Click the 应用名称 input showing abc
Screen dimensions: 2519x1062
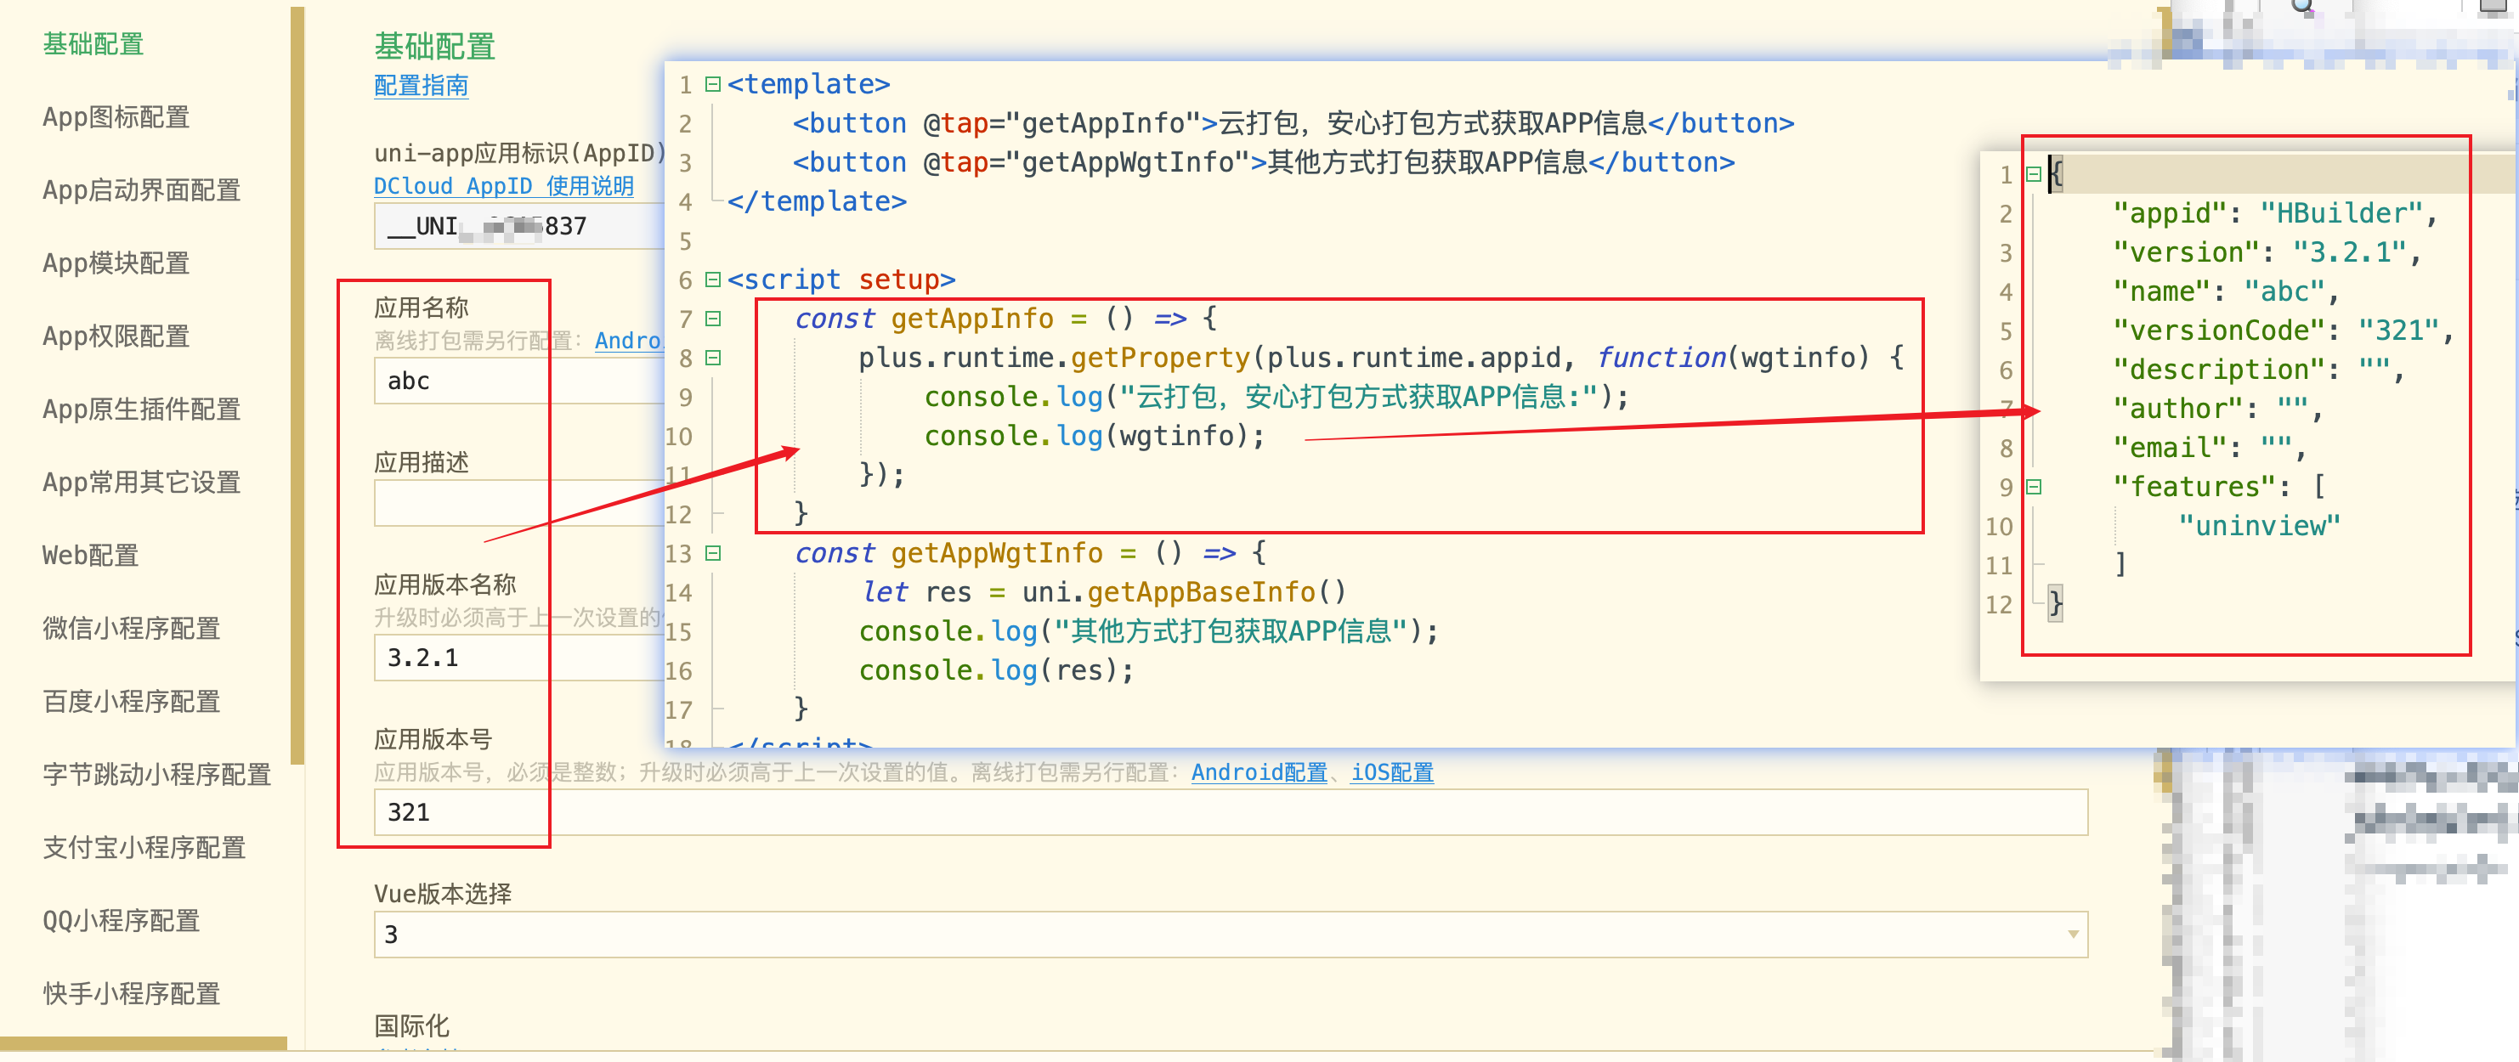[x=460, y=381]
